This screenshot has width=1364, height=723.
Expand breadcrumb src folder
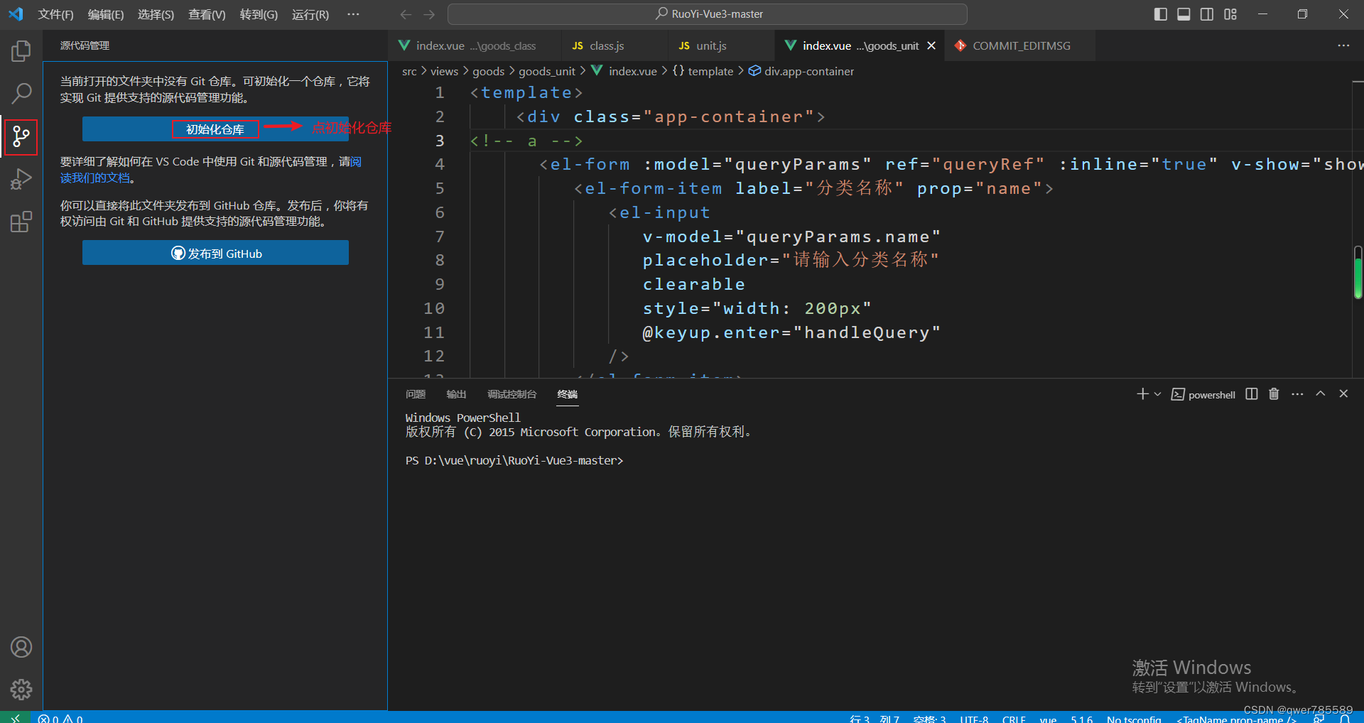(x=409, y=71)
